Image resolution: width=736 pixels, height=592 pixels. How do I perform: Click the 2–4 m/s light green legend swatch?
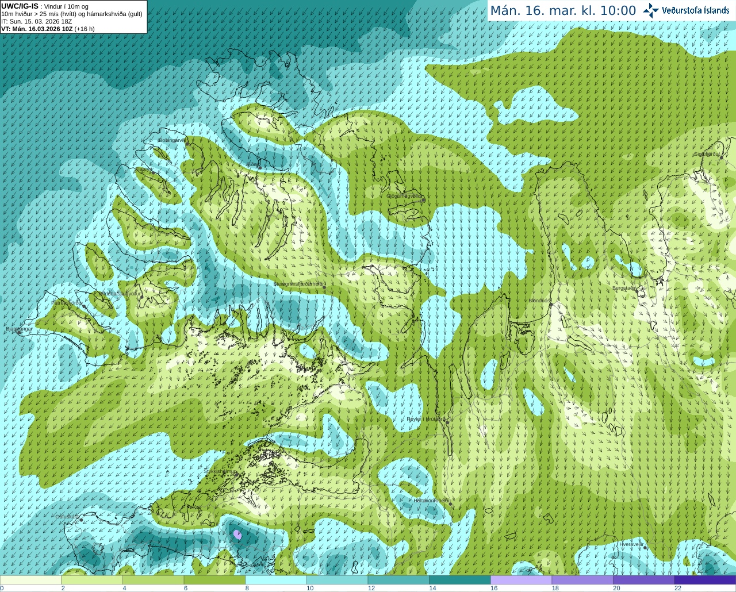pyautogui.click(x=92, y=580)
